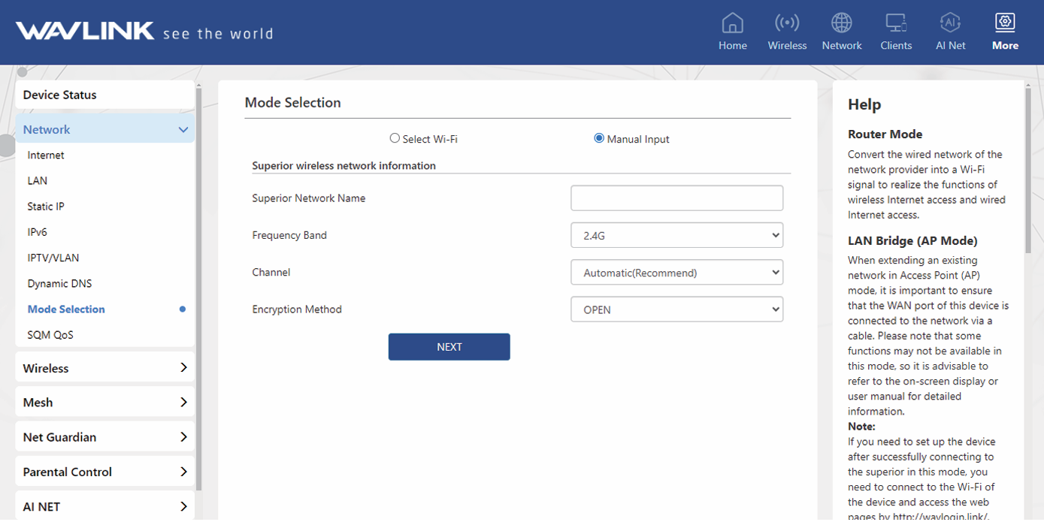Open Device Status in the sidebar
Viewport: 1044px width, 522px height.
point(105,95)
